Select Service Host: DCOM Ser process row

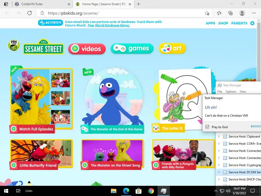238,172
